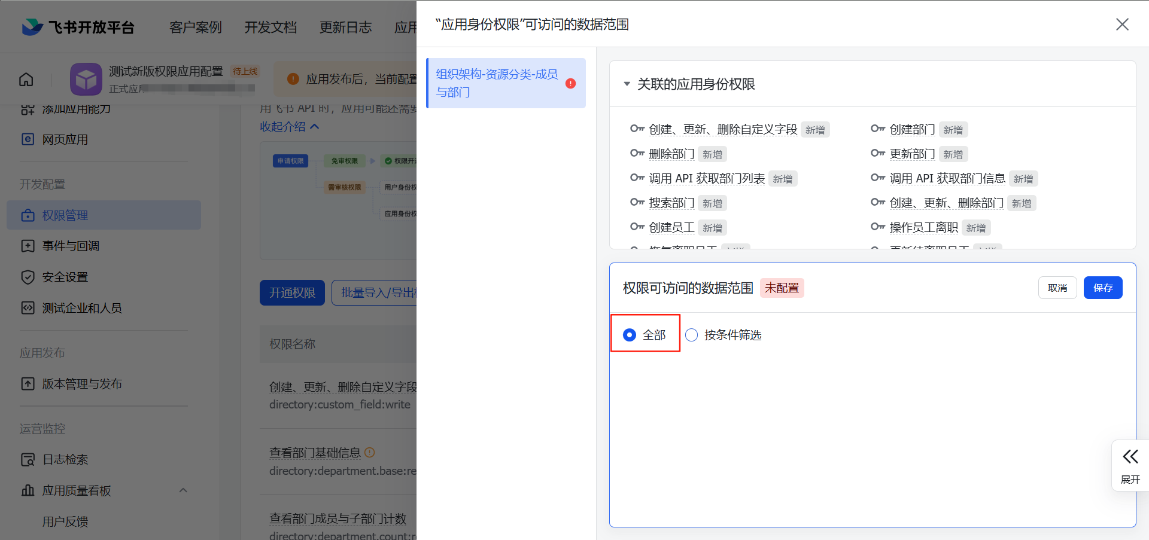Click the key icon beside 操作员工离职

(878, 227)
